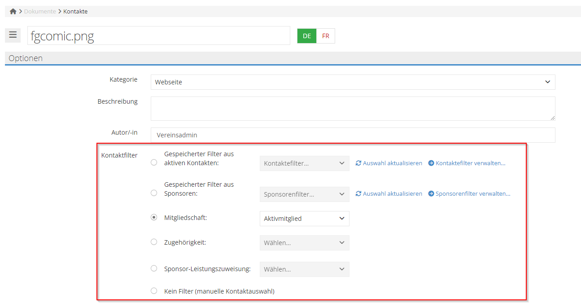Select Kein Filter manual contact selection
This screenshot has width=581, height=303.
tap(154, 291)
